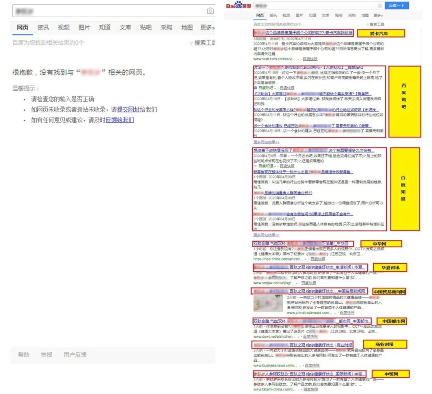Select 地图 tab on the results page
The height and width of the screenshot is (394, 432).
(x=365, y=16)
